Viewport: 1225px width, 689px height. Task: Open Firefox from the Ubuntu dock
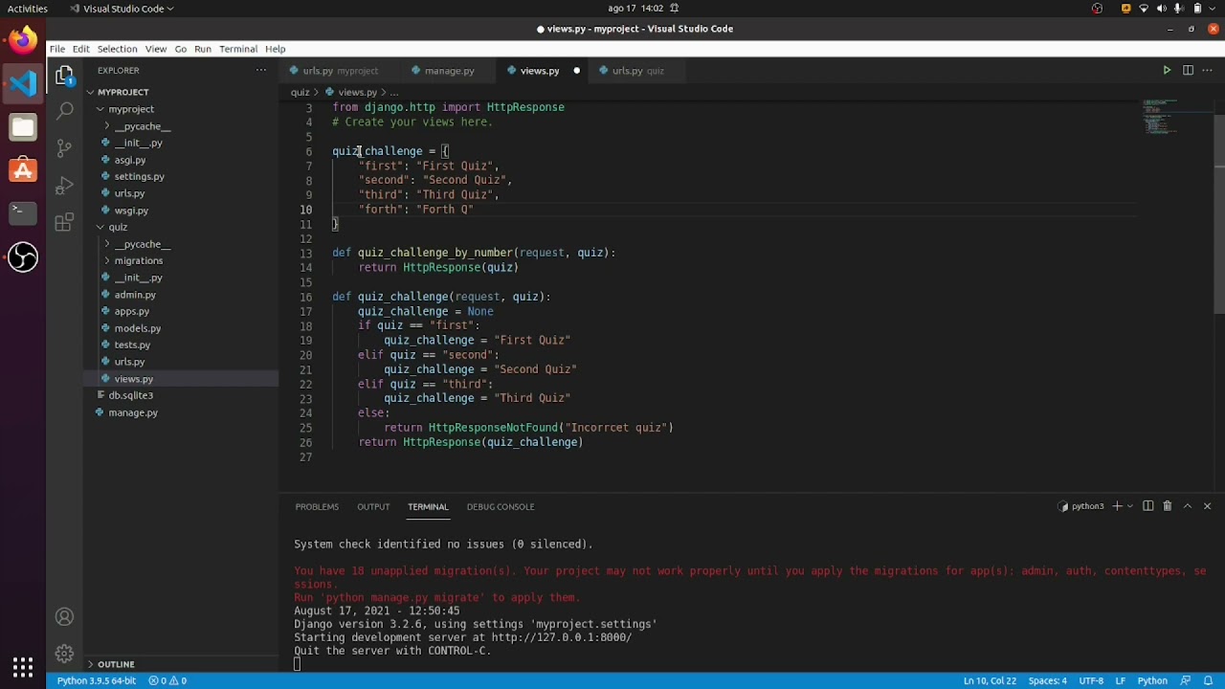23,40
